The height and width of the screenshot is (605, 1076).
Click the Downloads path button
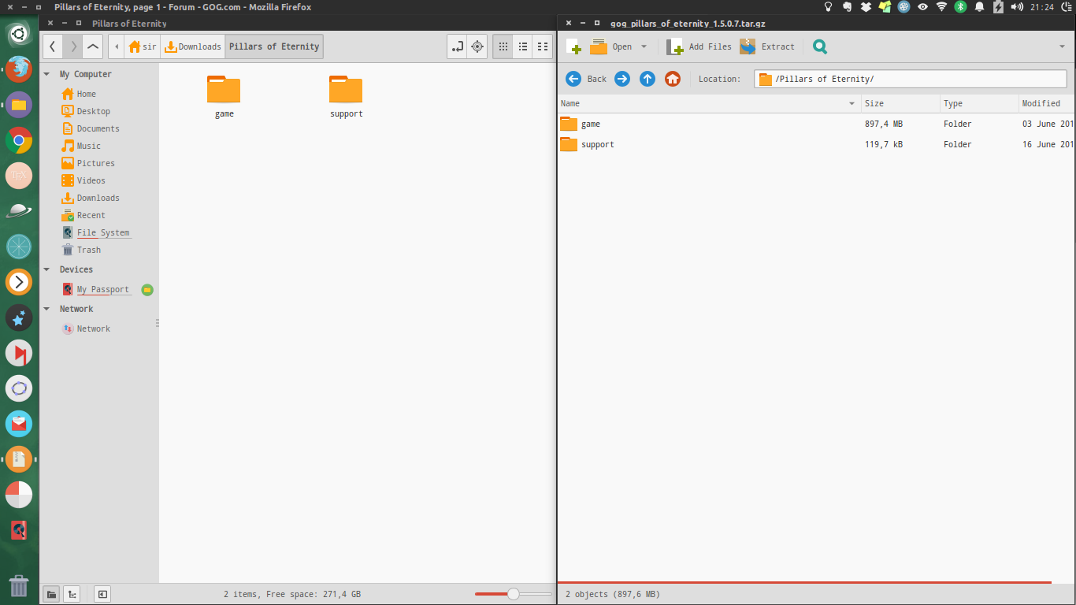pyautogui.click(x=193, y=46)
